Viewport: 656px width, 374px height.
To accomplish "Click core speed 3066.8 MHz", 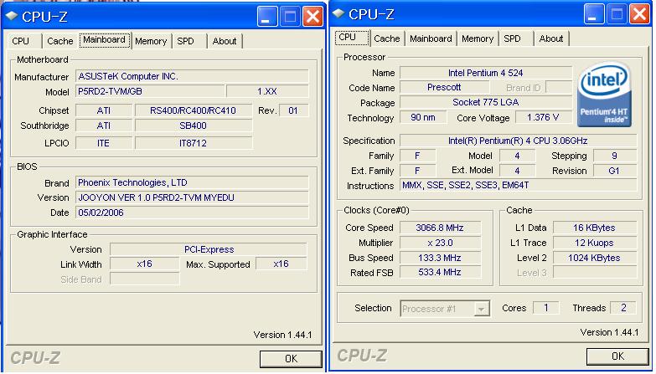I will pos(440,228).
